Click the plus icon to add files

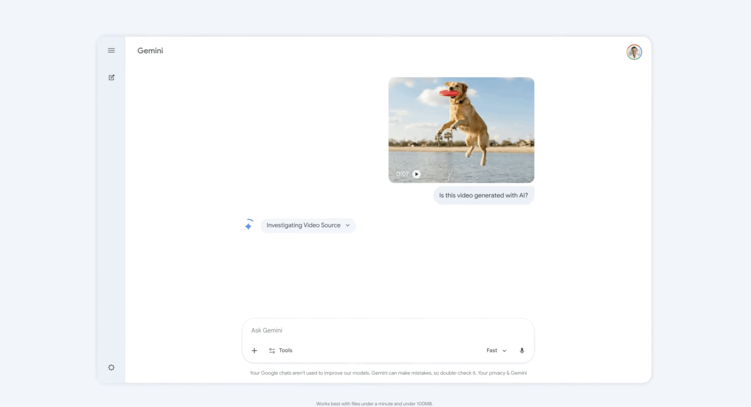254,350
